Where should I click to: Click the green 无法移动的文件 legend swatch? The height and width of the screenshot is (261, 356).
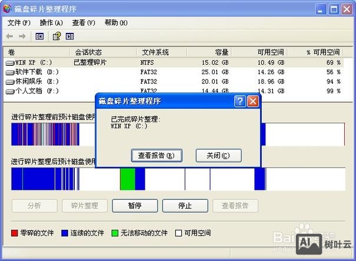(115, 233)
